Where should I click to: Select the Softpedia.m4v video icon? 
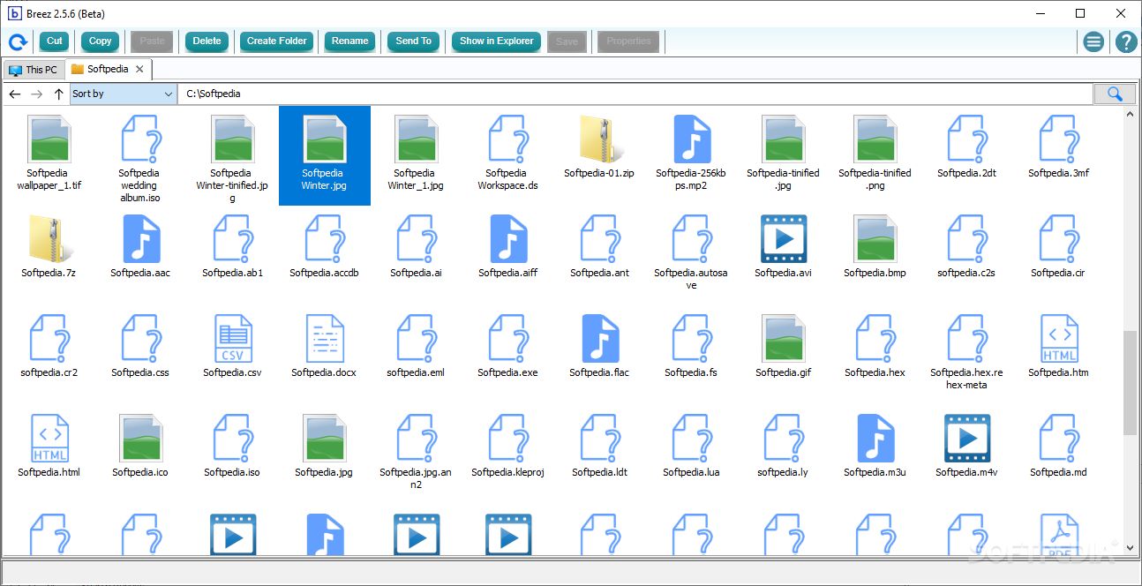click(967, 439)
